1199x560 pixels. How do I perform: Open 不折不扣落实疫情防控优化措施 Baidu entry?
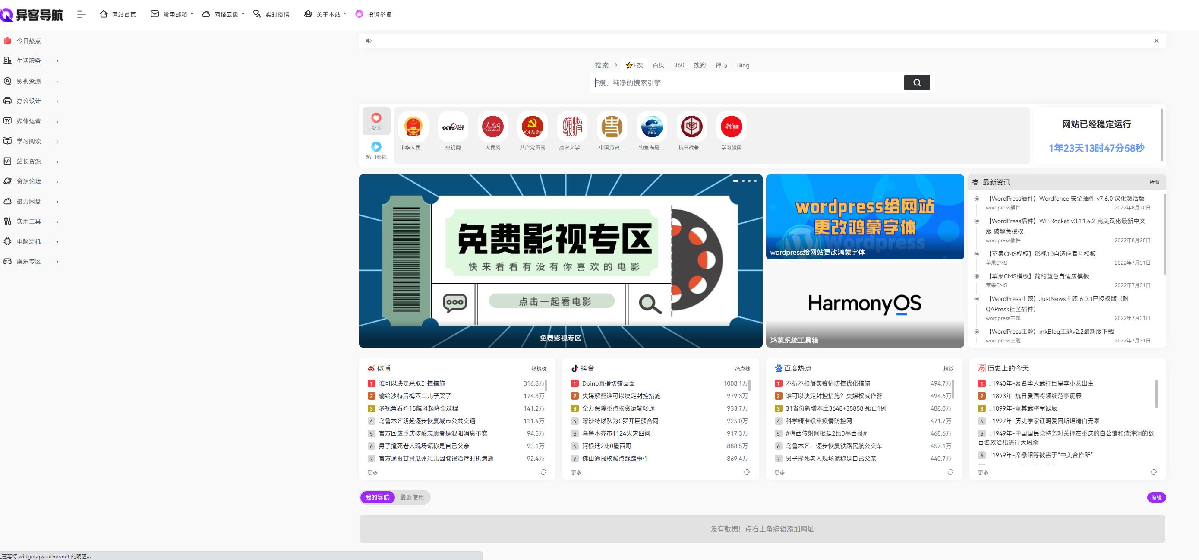click(827, 383)
